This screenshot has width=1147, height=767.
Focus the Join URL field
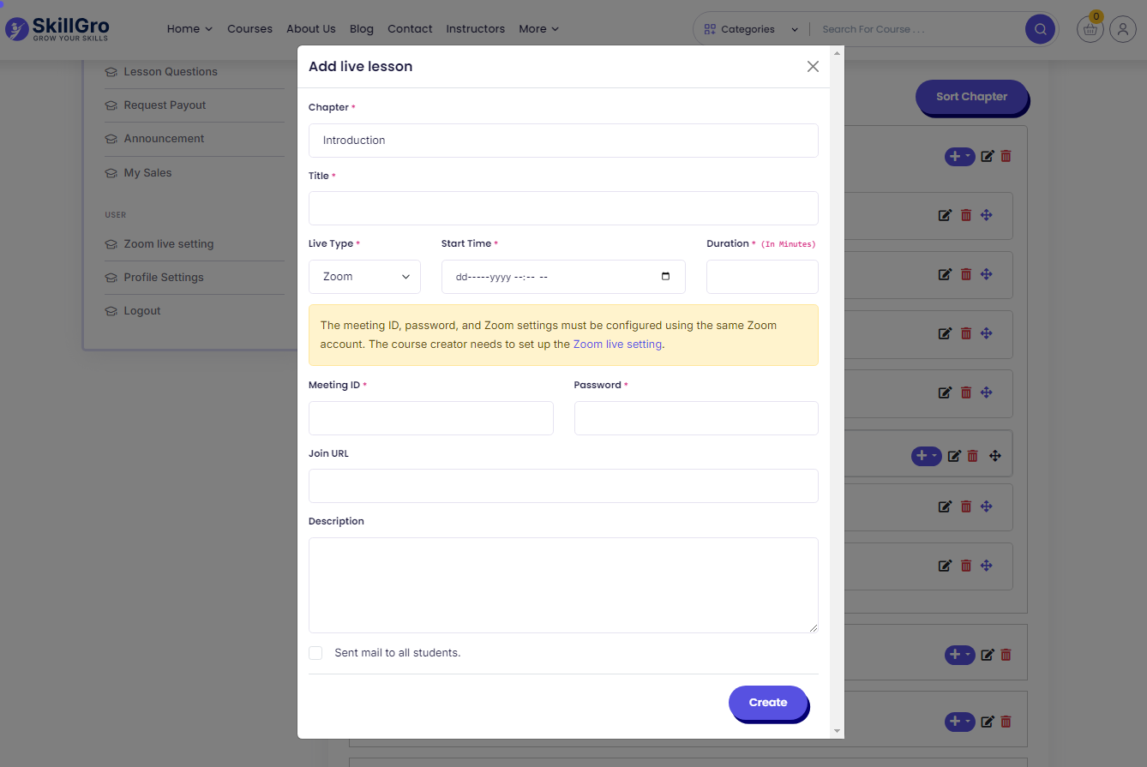click(x=563, y=486)
